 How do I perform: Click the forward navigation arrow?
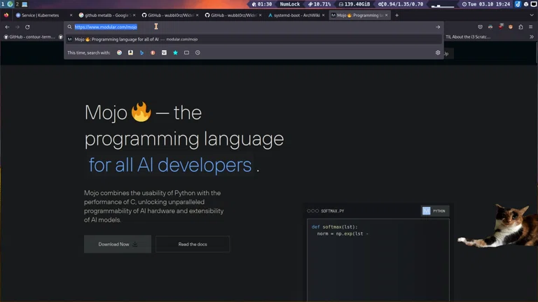click(17, 27)
